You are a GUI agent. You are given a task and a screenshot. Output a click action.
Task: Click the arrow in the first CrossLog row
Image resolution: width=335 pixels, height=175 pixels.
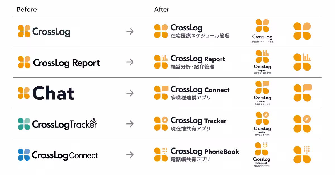click(x=130, y=31)
